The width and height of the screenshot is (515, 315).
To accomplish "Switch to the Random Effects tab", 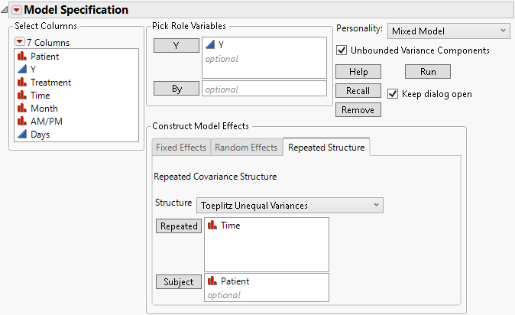I will click(246, 148).
